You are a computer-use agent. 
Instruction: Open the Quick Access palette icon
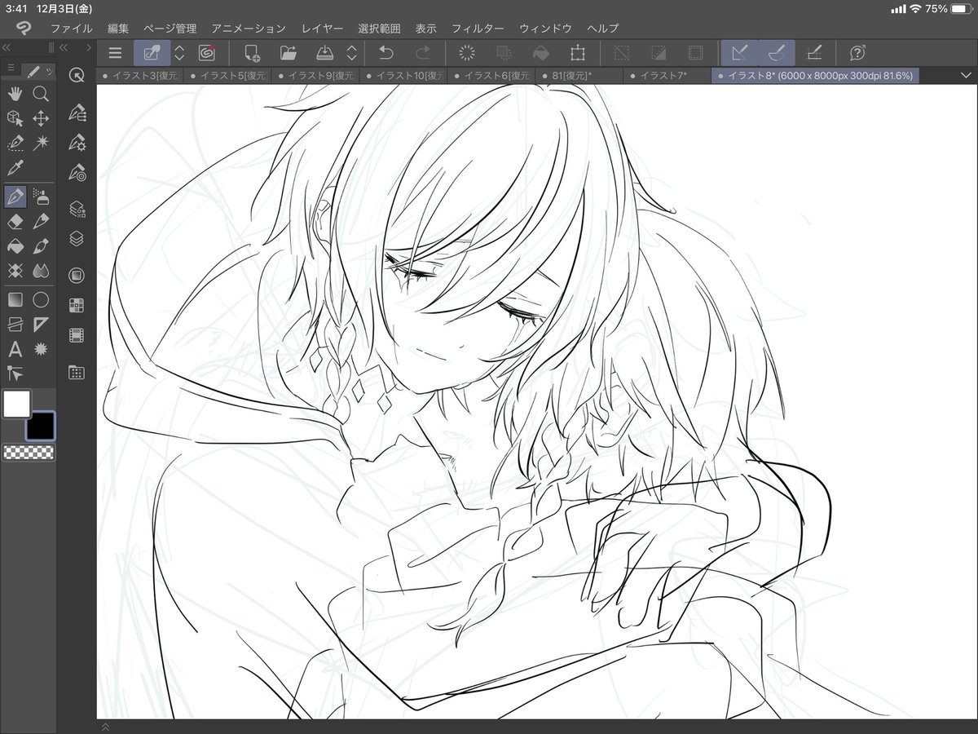[x=77, y=76]
